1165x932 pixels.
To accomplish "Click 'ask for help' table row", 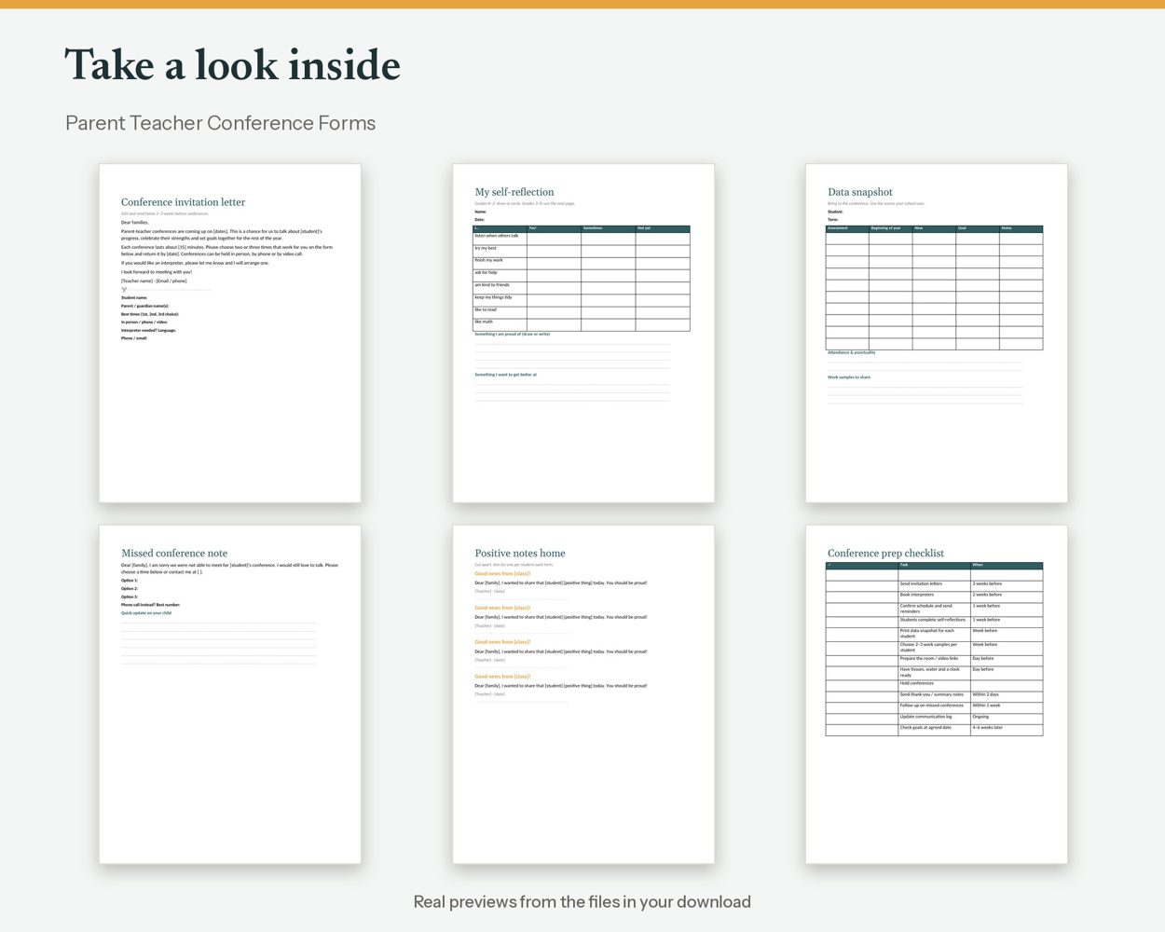I will [582, 275].
